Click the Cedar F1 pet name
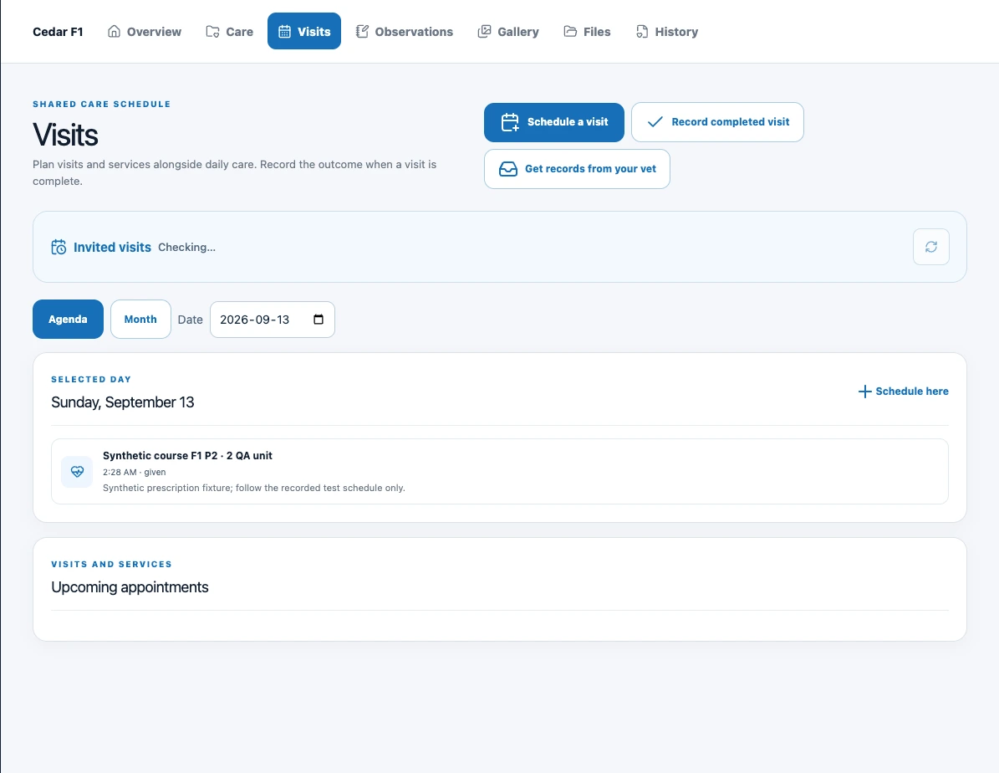999x773 pixels. [58, 32]
